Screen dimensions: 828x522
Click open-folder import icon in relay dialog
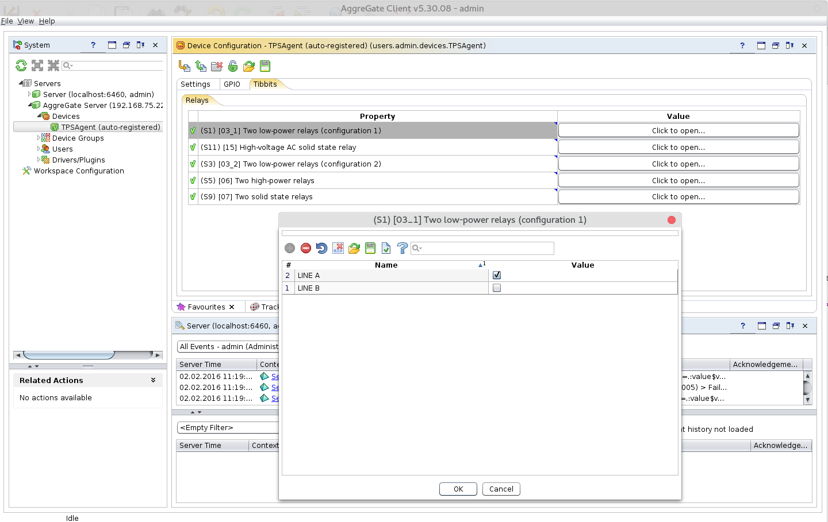pyautogui.click(x=354, y=248)
